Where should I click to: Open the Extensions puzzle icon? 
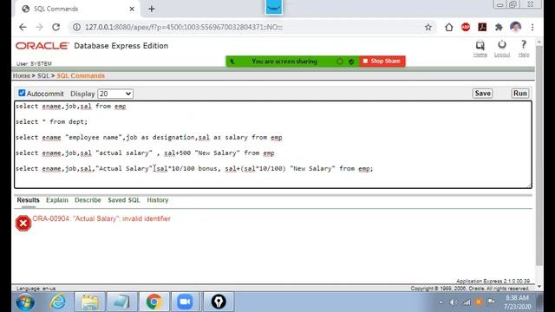point(499,27)
